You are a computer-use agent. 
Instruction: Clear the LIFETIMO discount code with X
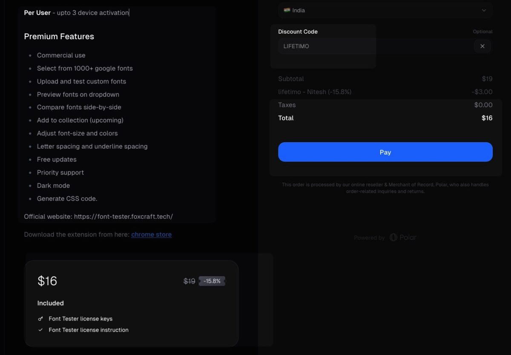(482, 46)
